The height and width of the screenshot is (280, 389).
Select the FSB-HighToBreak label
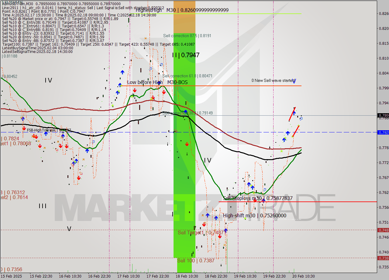[41, 130]
